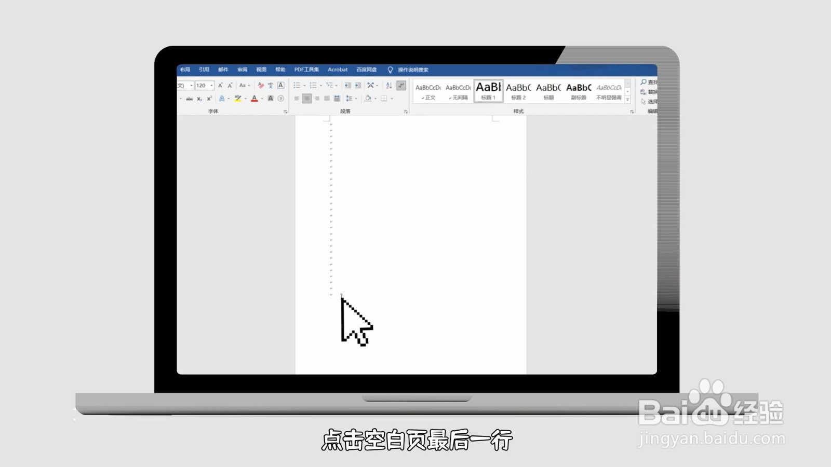Increase paragraph indent
The width and height of the screenshot is (831, 467).
pos(358,86)
